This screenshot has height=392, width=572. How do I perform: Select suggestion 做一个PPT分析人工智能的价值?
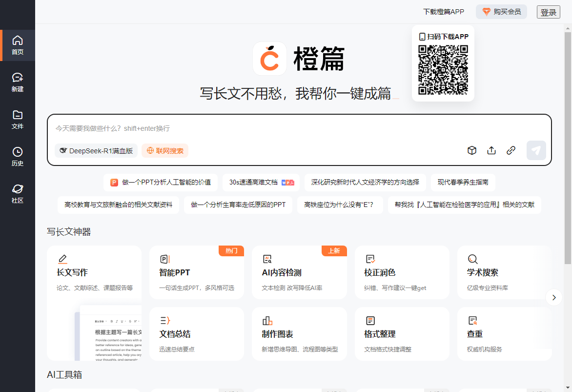[x=161, y=183]
